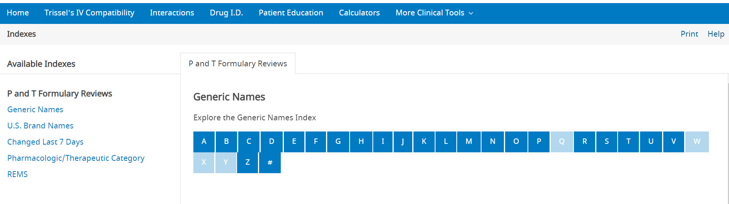
Task: Open the Help link
Action: pyautogui.click(x=716, y=34)
